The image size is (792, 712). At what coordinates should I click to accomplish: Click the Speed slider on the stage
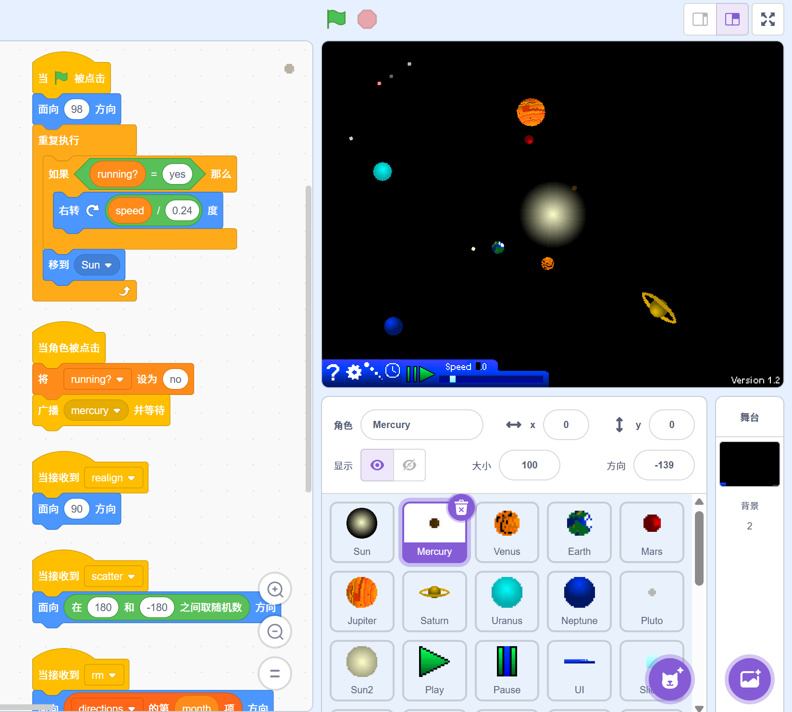(490, 379)
